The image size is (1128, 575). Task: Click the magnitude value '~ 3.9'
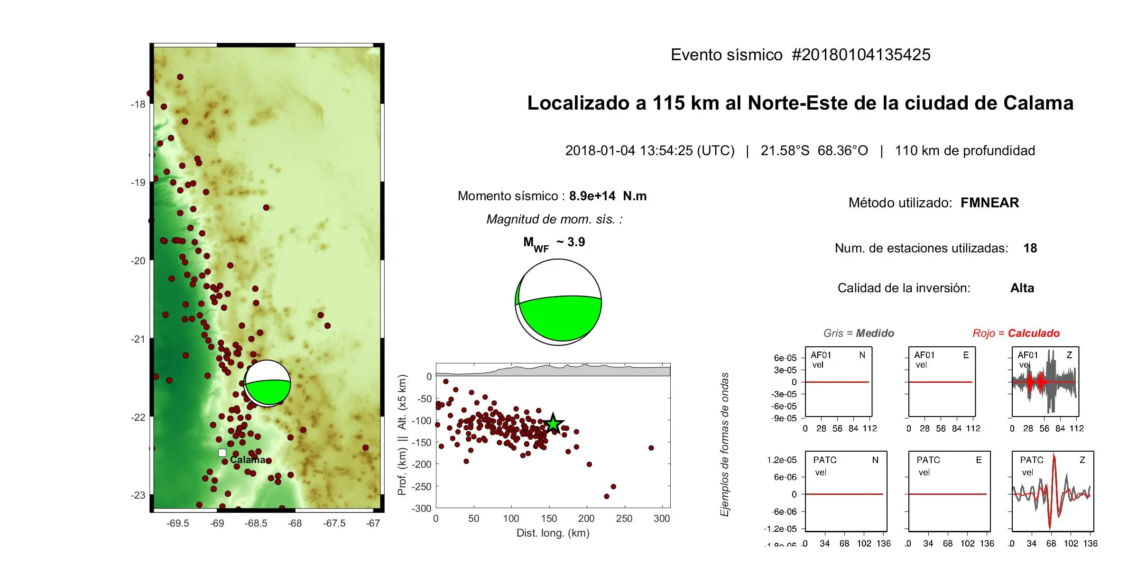pos(571,242)
